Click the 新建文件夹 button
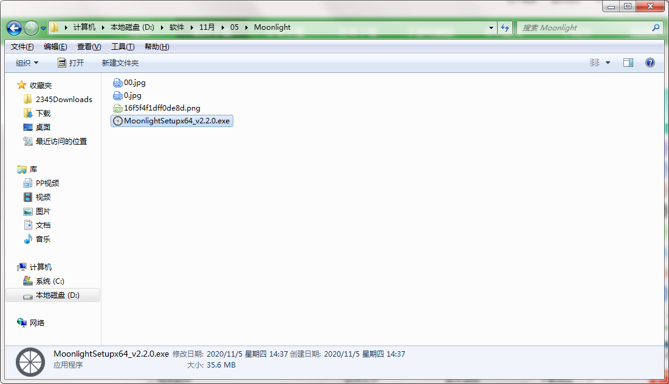Viewport: 669px width, 384px height. point(120,63)
